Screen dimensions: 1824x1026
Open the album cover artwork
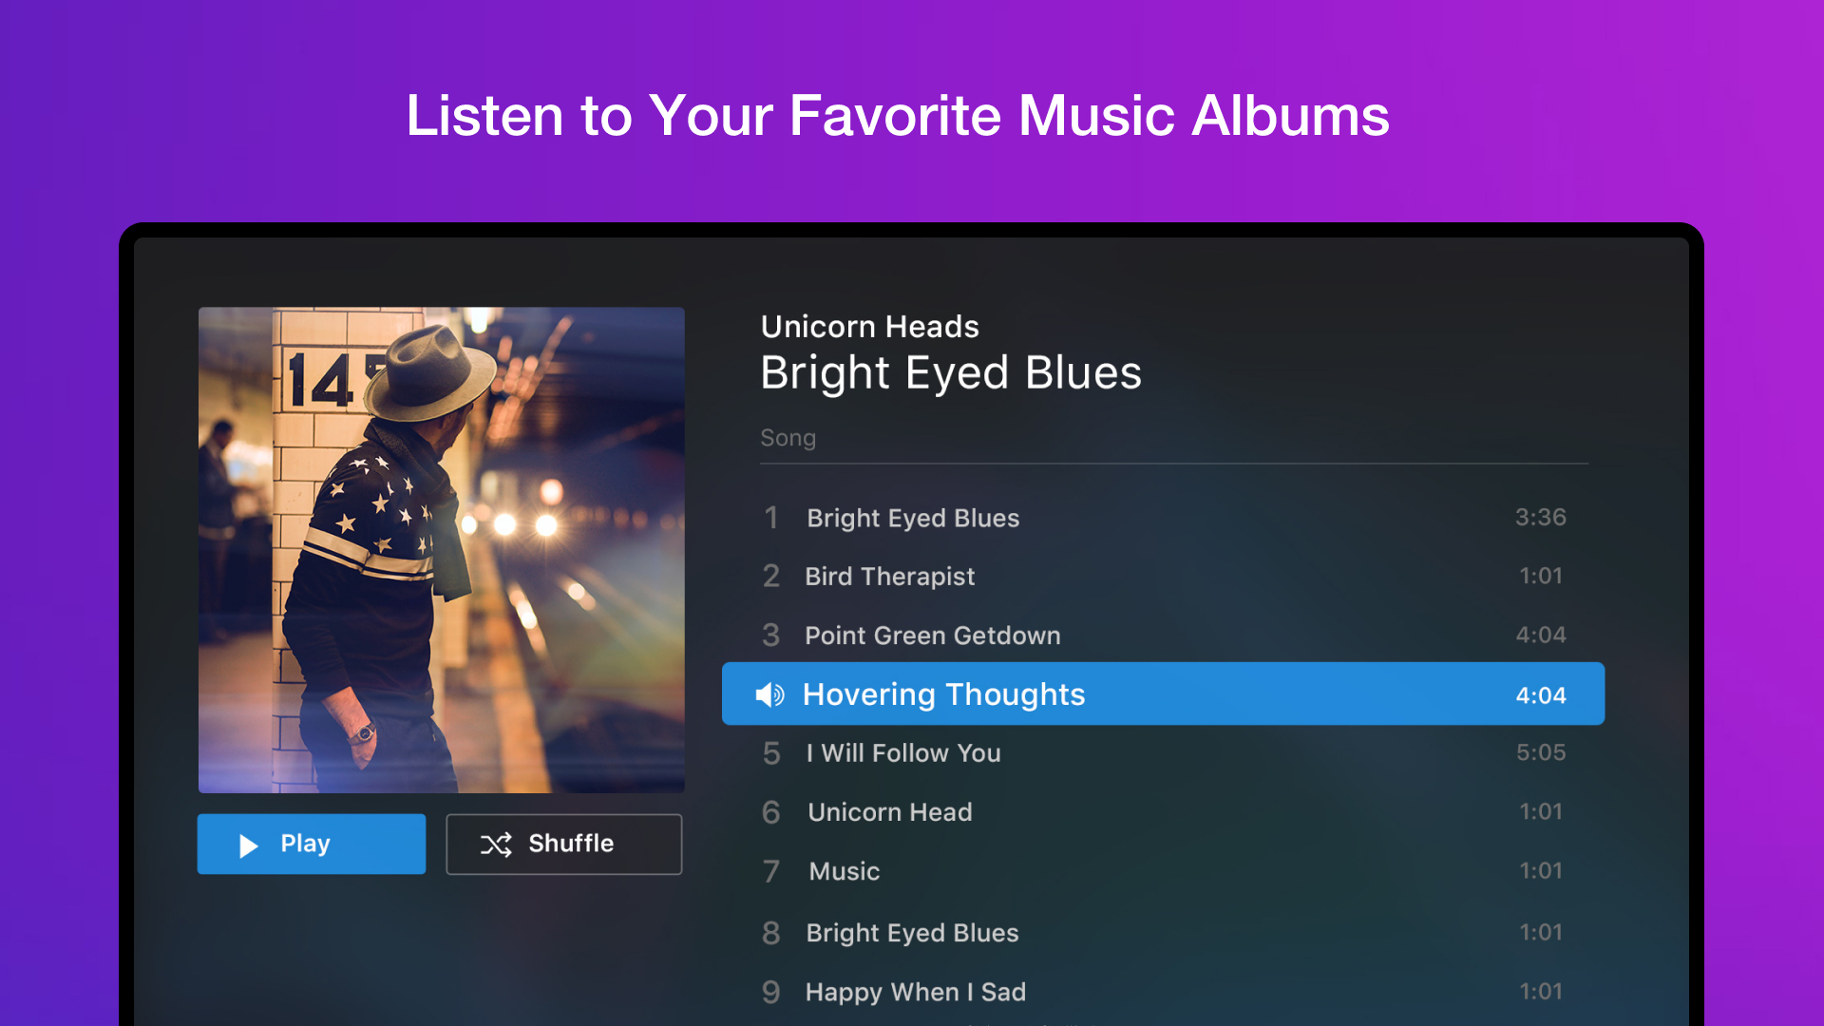click(x=441, y=549)
